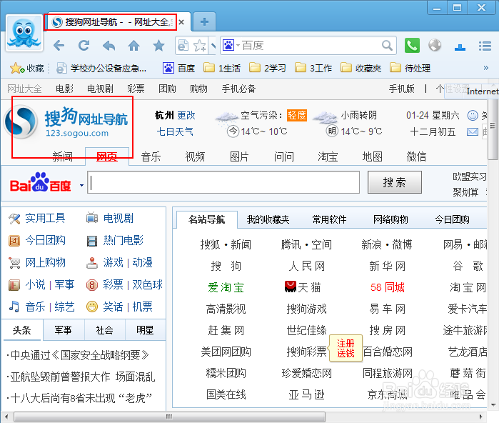The height and width of the screenshot is (423, 499).
Task: Open headline 中央通过《国家安全战略纲要》
Action: [79, 355]
